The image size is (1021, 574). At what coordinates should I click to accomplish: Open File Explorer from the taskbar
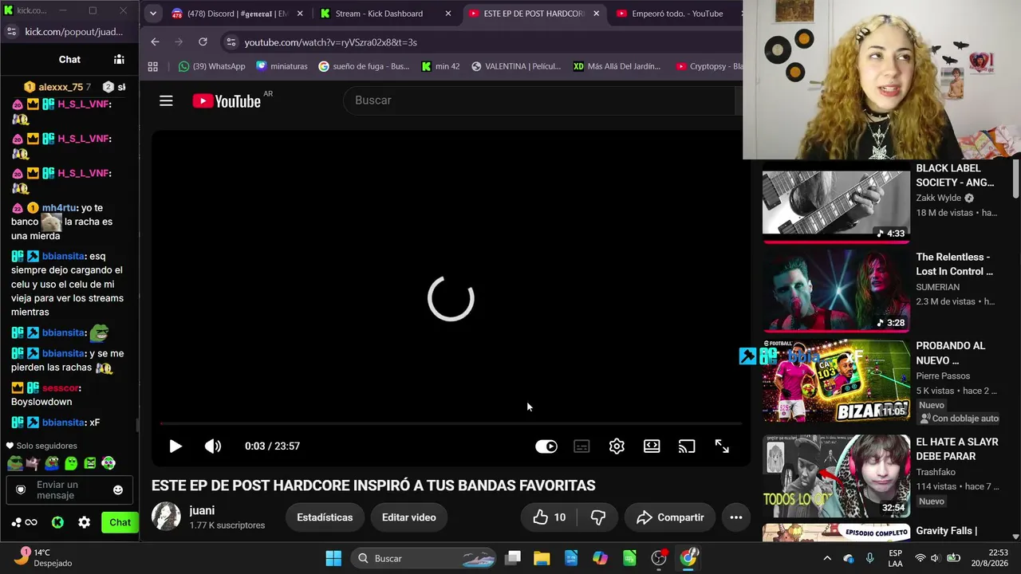click(542, 558)
